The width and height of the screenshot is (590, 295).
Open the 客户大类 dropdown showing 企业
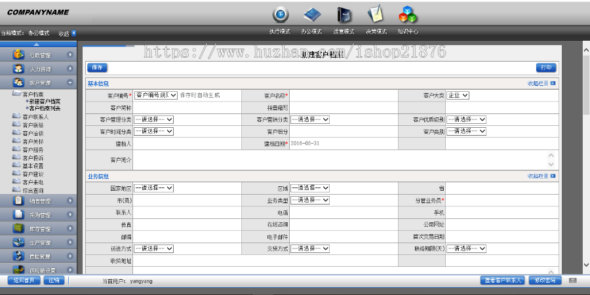pos(458,95)
